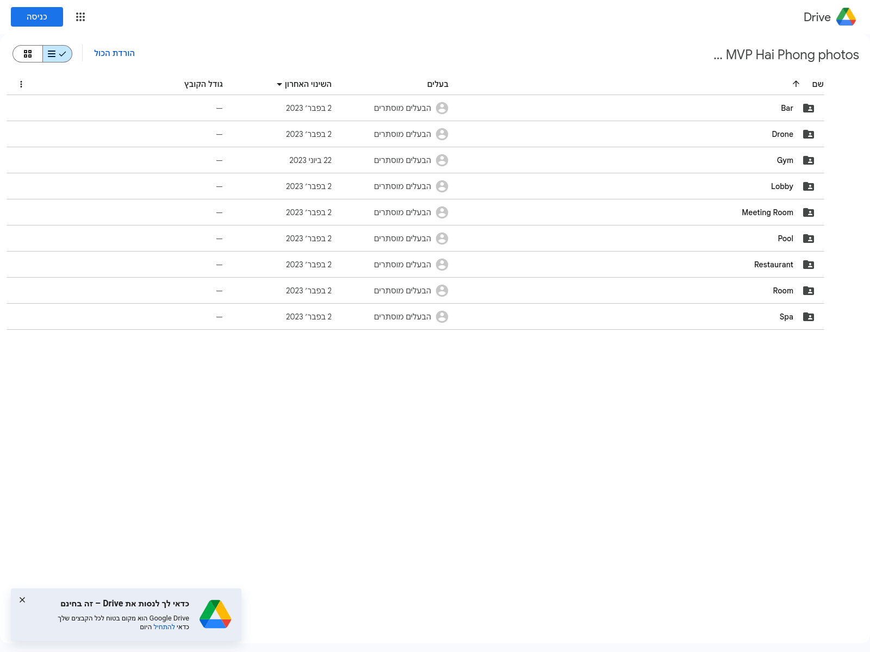Open the Spa folder name
870x652 pixels.
click(x=786, y=317)
